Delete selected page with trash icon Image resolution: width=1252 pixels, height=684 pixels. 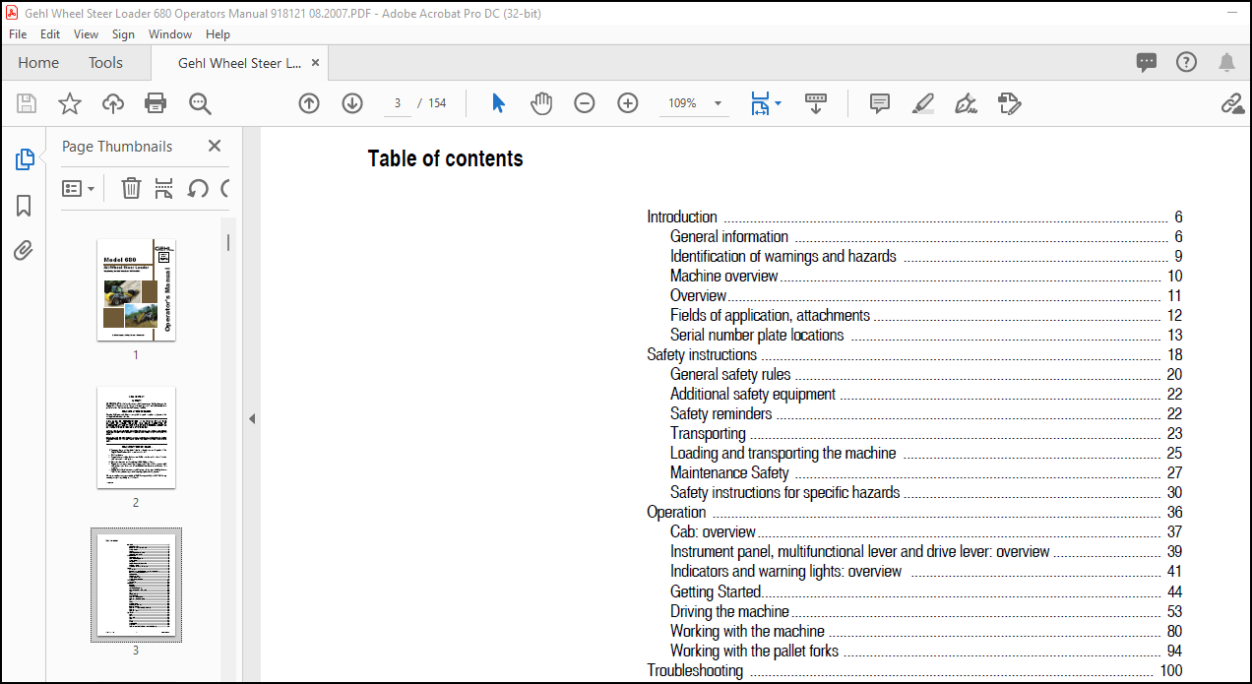point(131,188)
